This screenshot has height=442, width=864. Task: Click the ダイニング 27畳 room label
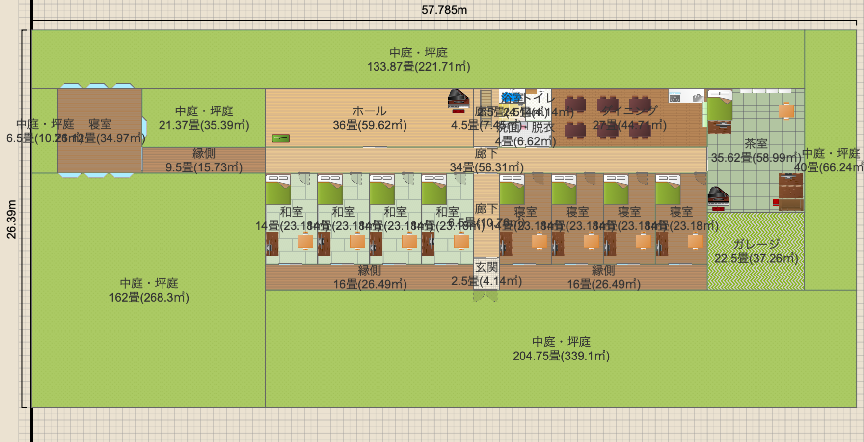point(629,118)
